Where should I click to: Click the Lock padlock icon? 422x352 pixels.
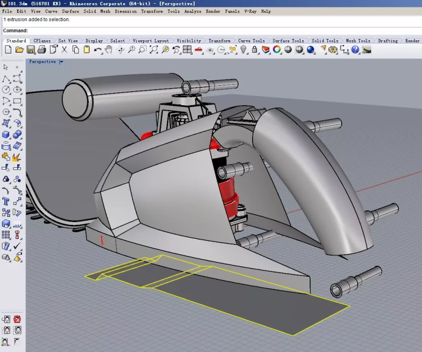254,50
